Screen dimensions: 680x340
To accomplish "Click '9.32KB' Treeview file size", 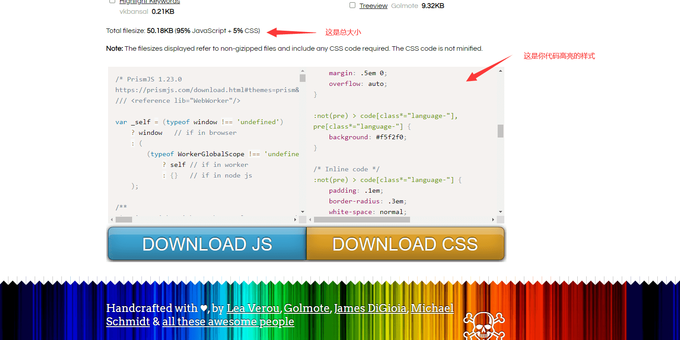I will [x=433, y=6].
